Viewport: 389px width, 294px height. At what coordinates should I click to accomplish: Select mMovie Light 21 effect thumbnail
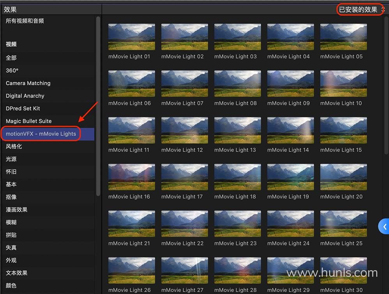(132, 224)
